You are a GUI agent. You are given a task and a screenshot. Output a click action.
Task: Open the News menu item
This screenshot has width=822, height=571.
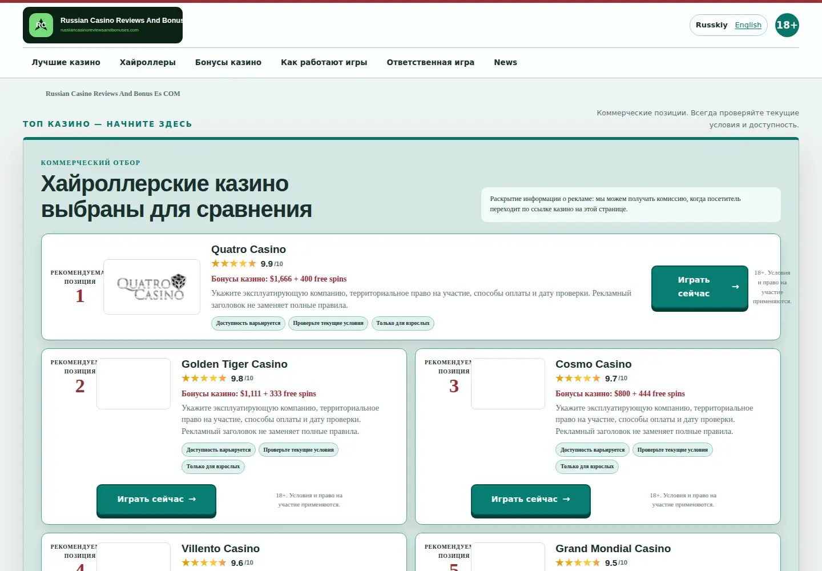click(x=506, y=63)
